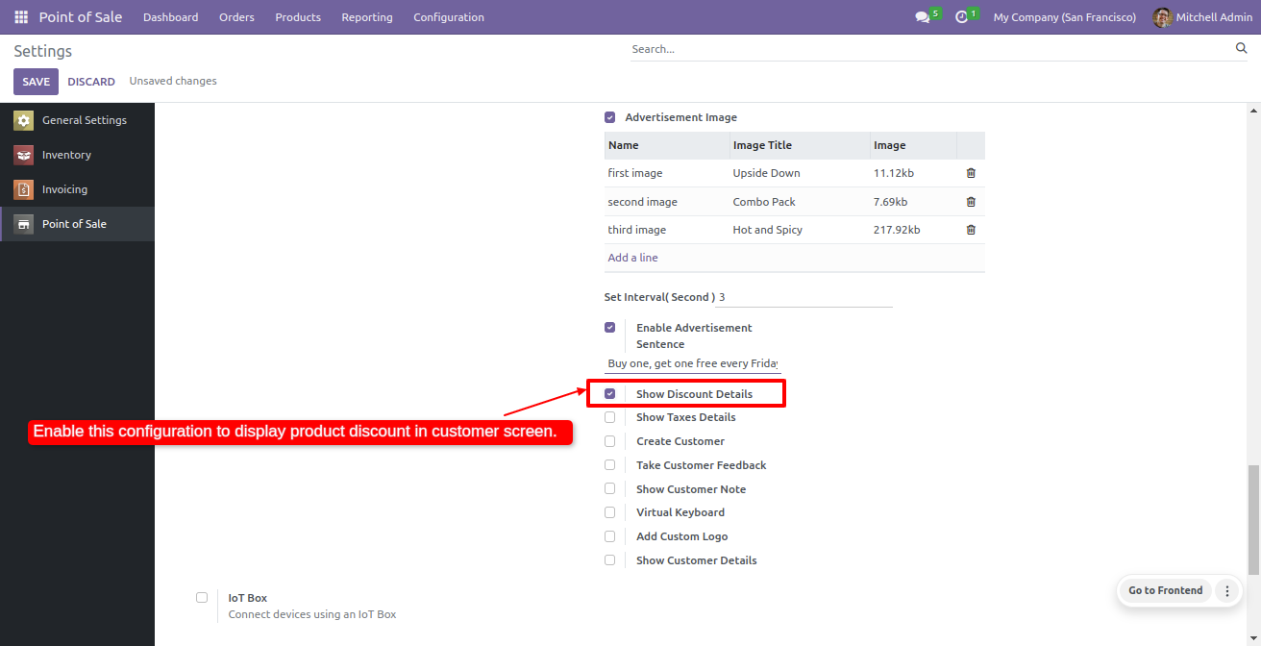Delete the third image row
The image size is (1261, 646).
pos(971,230)
